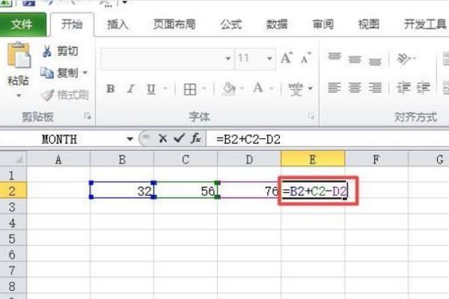Viewport: 449px width, 299px height.
Task: Click the text orientation icon
Action: pos(404,58)
